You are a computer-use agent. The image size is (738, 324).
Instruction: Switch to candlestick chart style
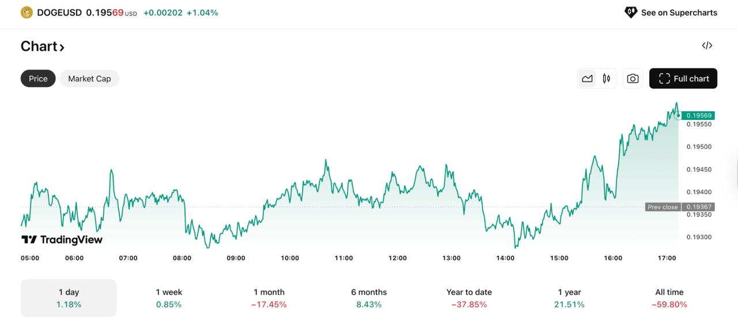tap(606, 78)
